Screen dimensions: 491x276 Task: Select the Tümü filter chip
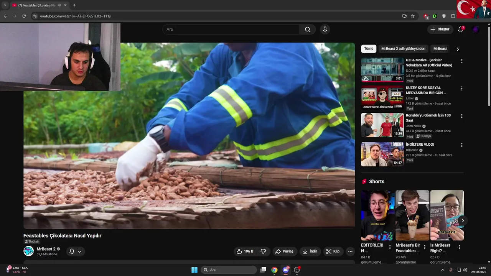tap(369, 49)
